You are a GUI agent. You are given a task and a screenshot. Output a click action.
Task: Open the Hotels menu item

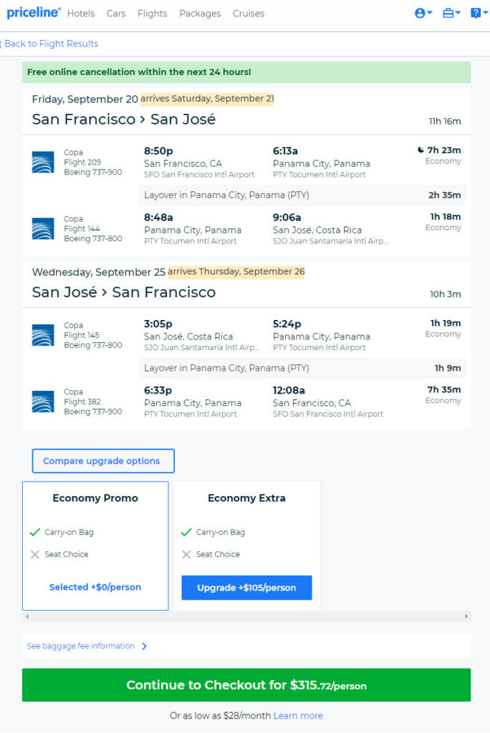click(x=81, y=14)
